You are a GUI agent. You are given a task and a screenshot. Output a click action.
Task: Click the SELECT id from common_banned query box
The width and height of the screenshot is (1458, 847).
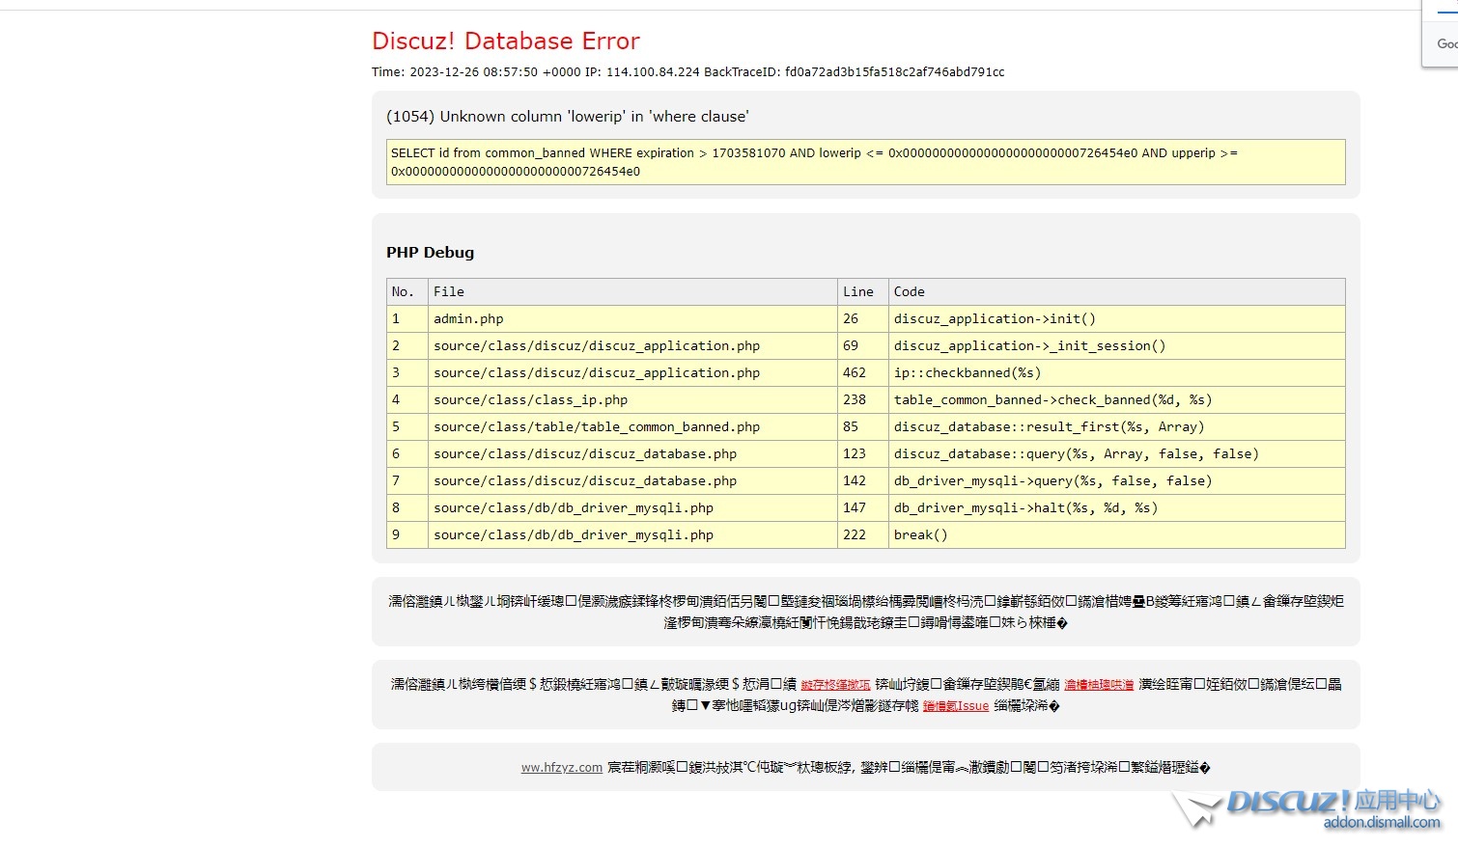tap(866, 162)
